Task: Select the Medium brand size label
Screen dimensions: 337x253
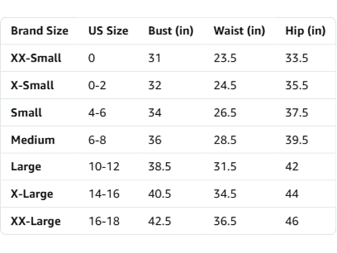Action: click(x=33, y=140)
